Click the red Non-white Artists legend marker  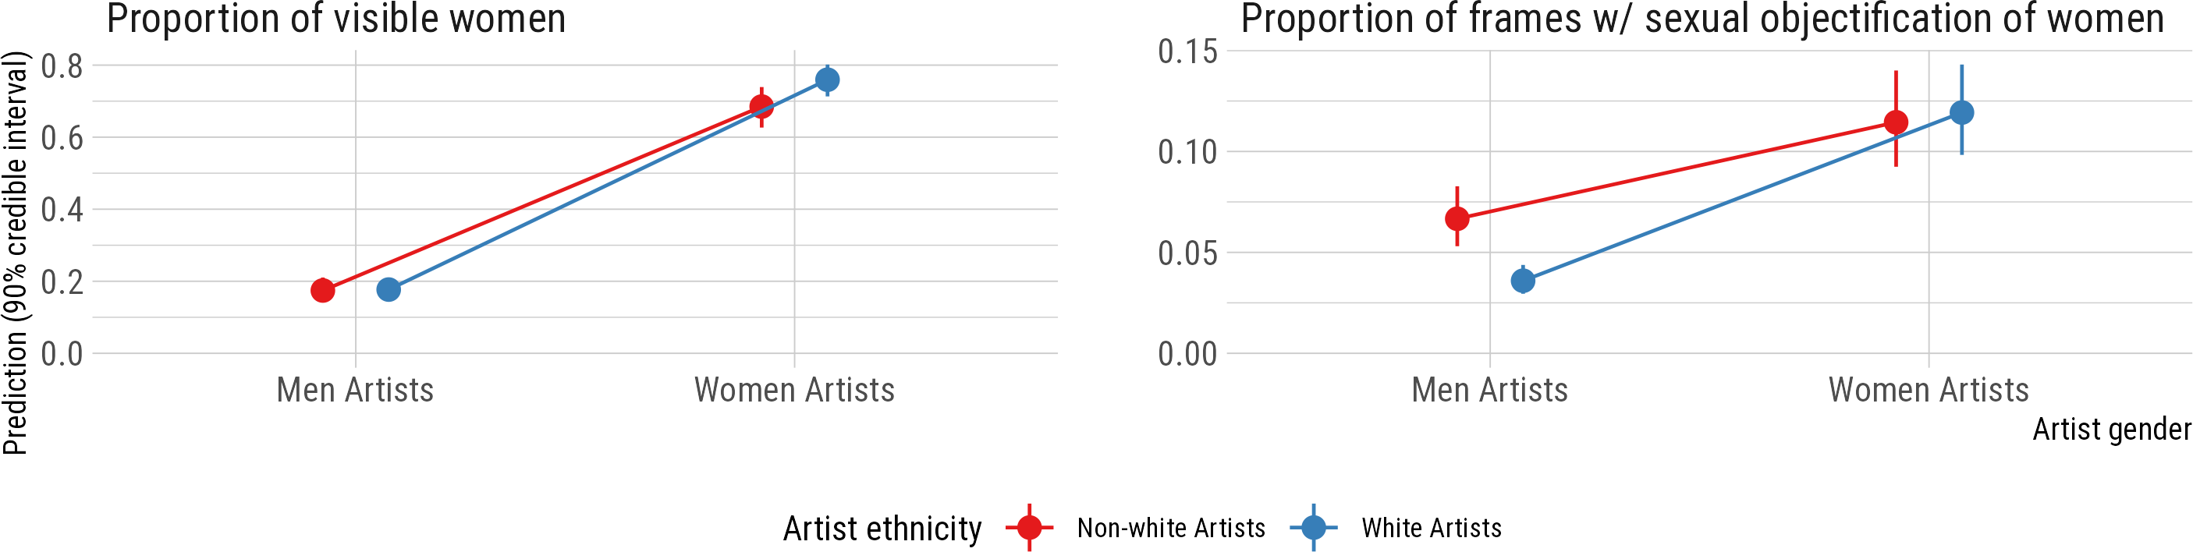coord(1029,527)
